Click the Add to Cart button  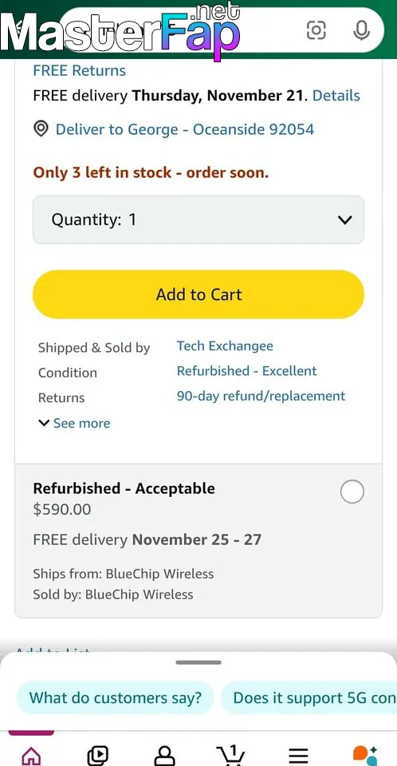pyautogui.click(x=198, y=294)
